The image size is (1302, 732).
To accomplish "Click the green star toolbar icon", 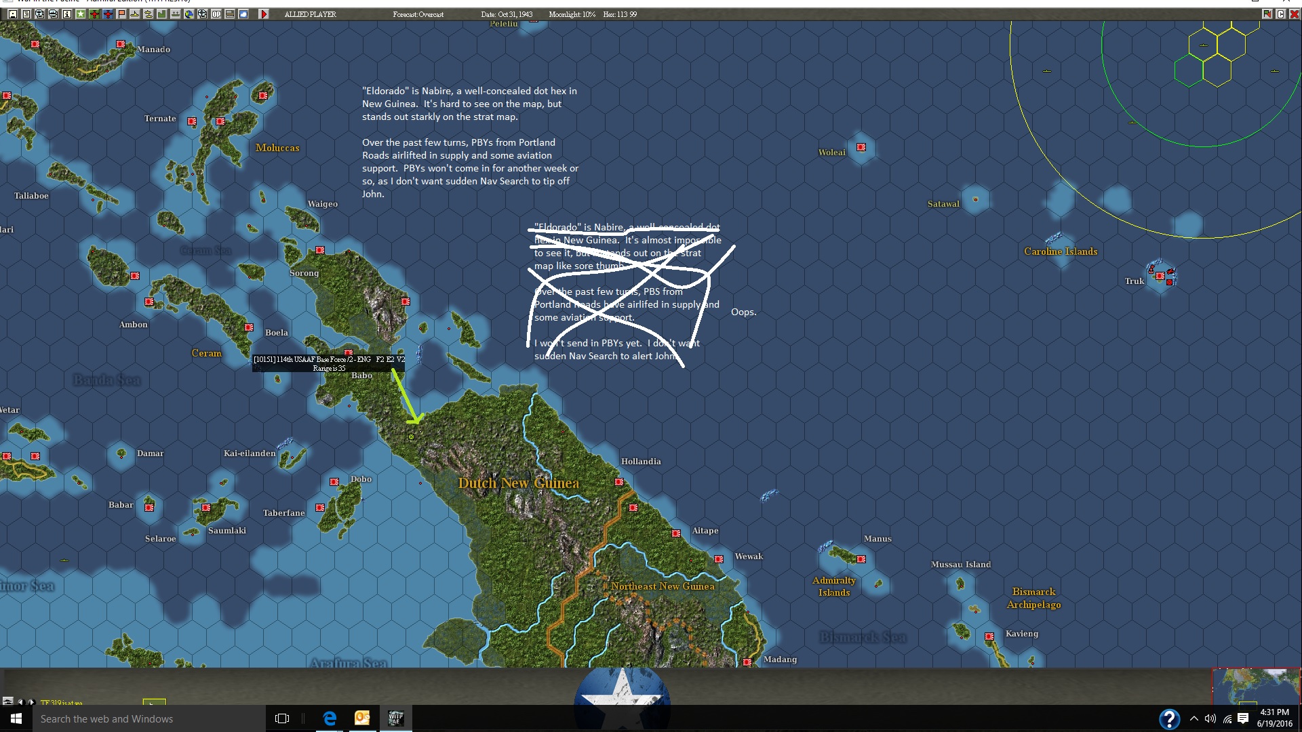I will pyautogui.click(x=81, y=14).
